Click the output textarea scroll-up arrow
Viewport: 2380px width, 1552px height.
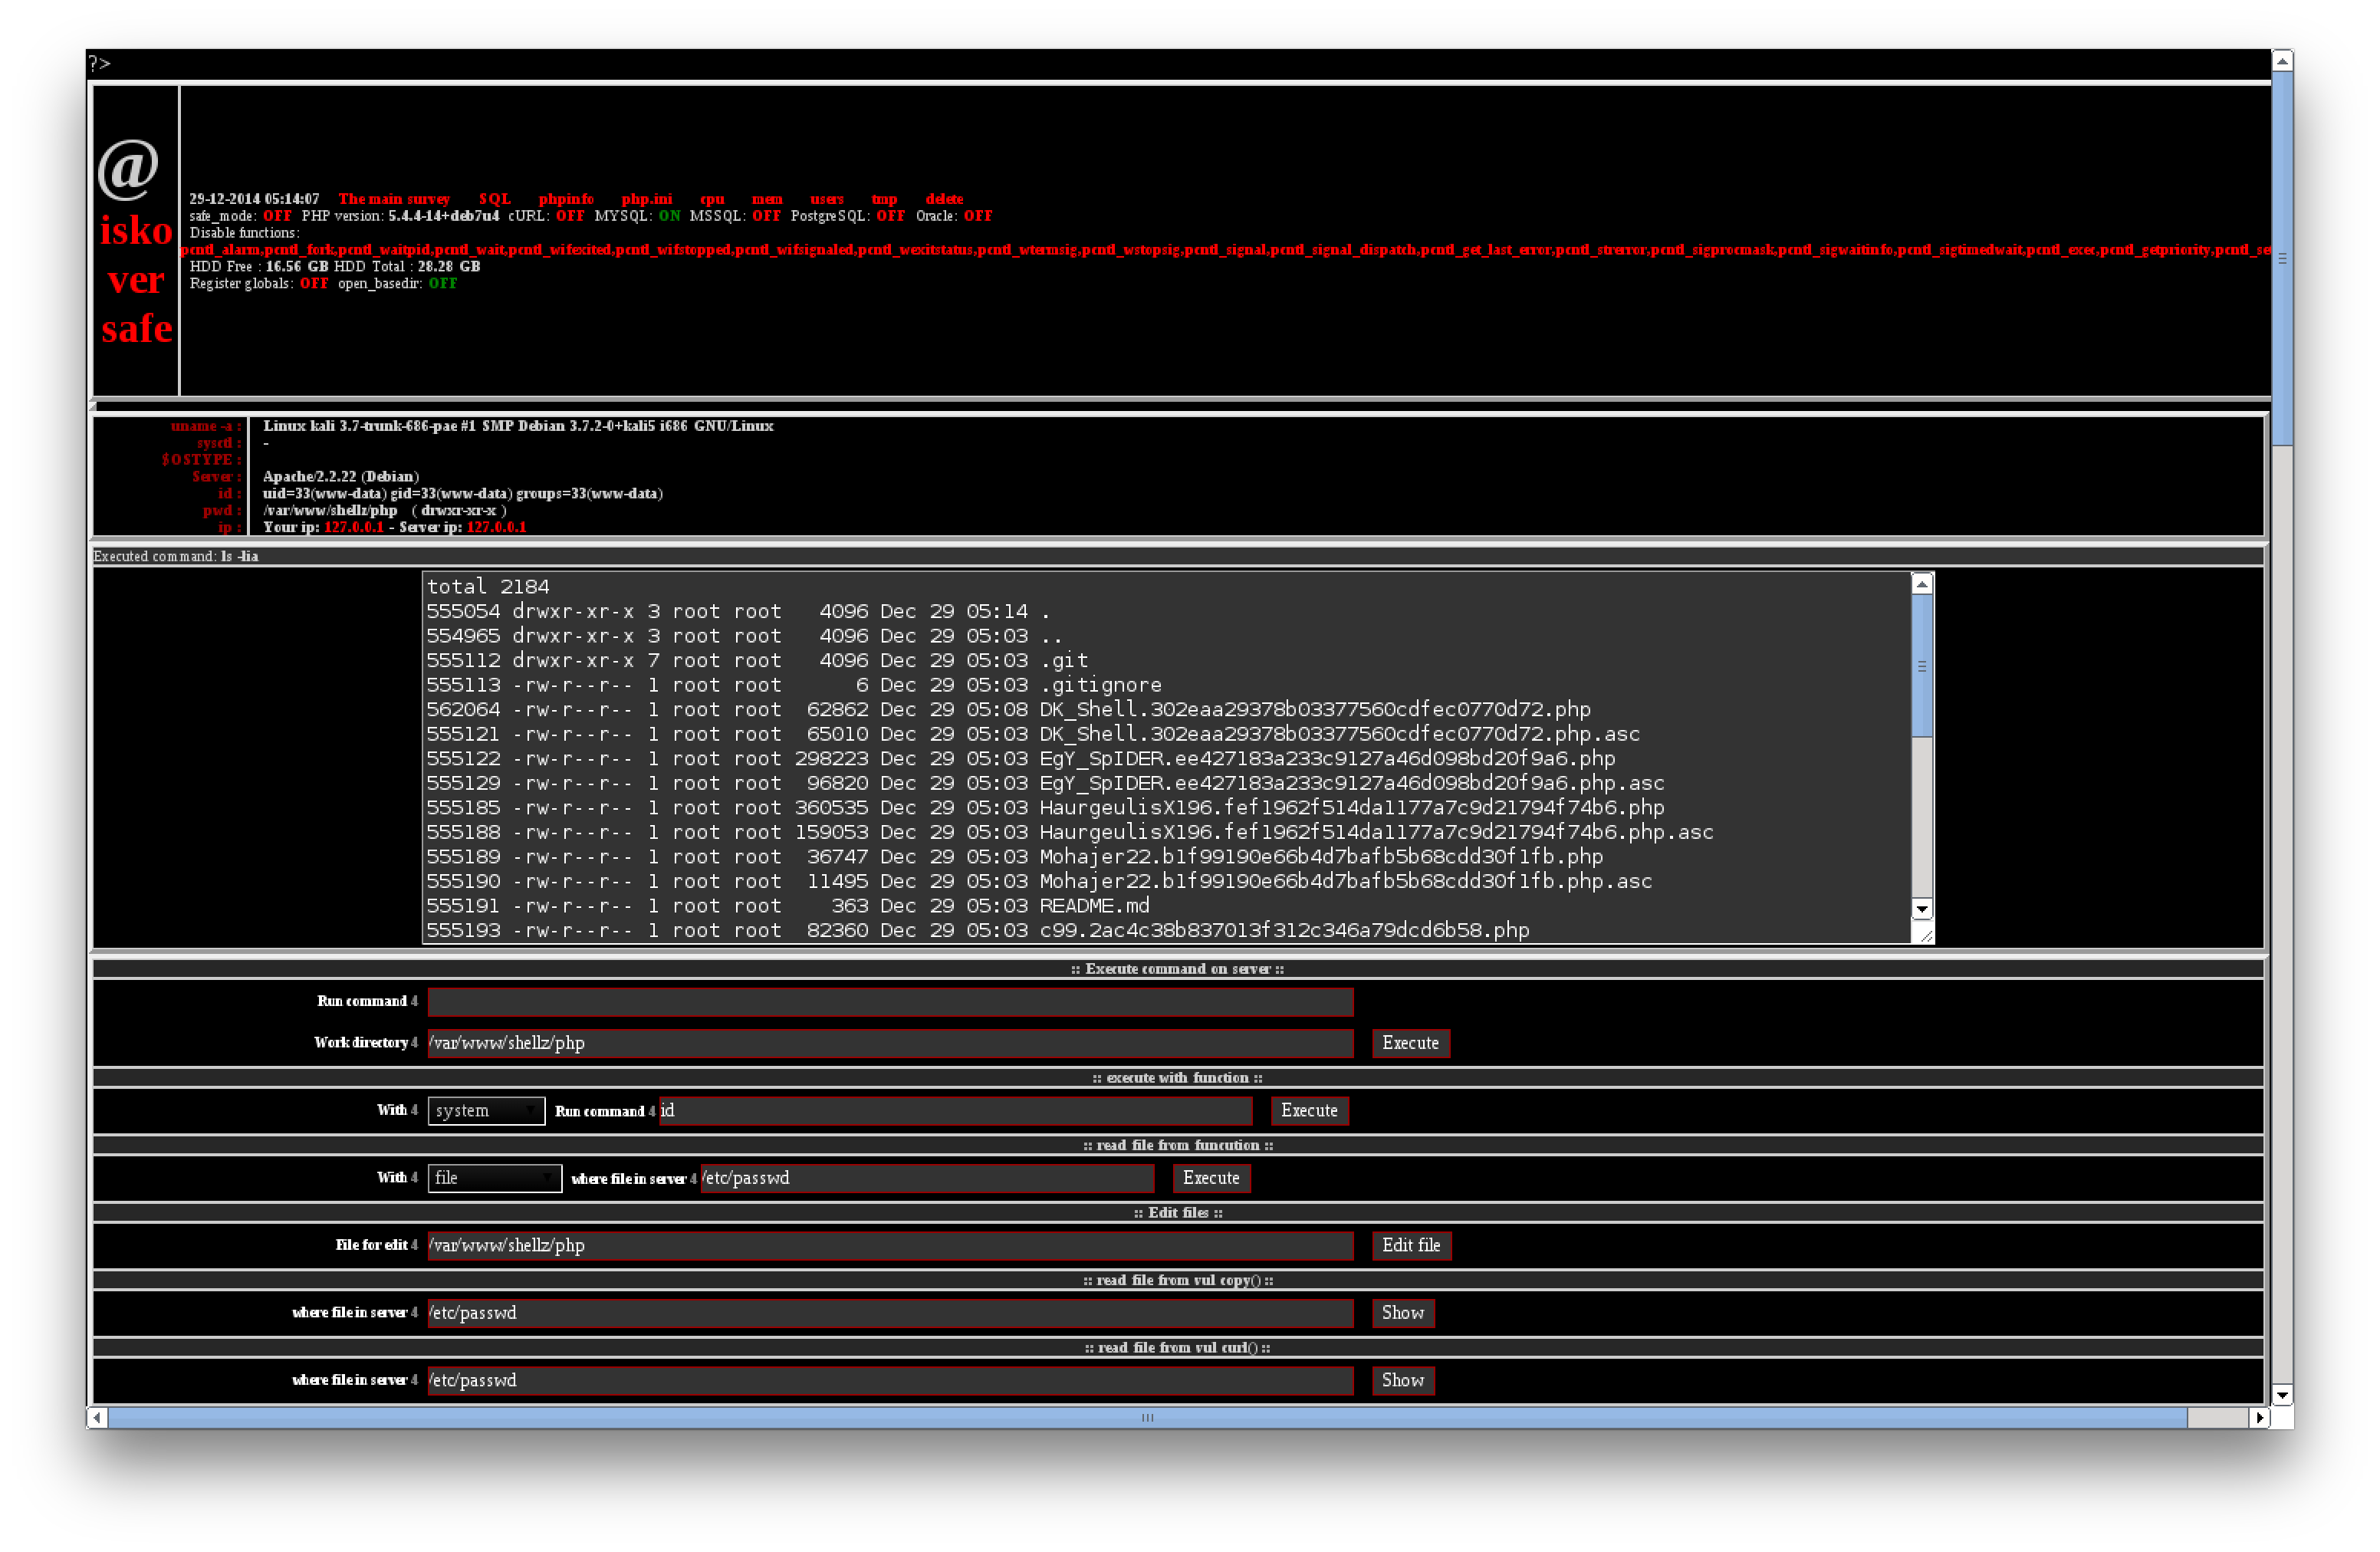coord(1922,584)
